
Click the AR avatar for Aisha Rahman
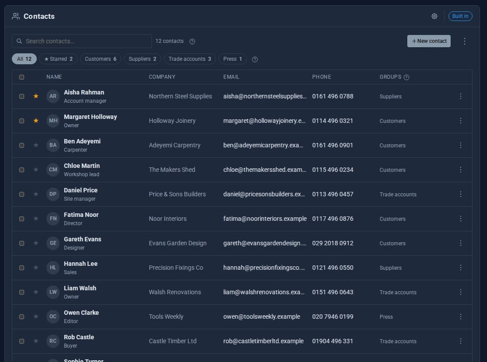53,96
